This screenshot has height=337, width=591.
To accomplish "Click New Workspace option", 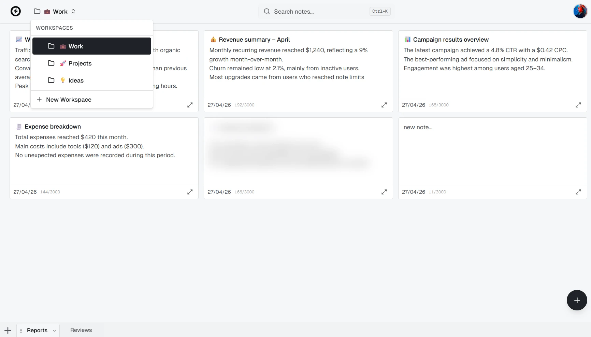I will tap(92, 99).
